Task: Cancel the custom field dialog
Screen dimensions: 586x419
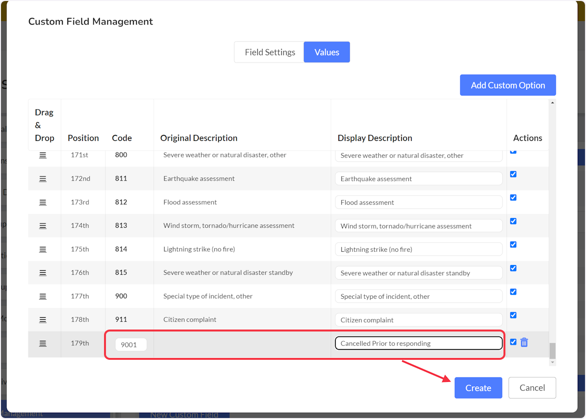Action: [x=532, y=388]
